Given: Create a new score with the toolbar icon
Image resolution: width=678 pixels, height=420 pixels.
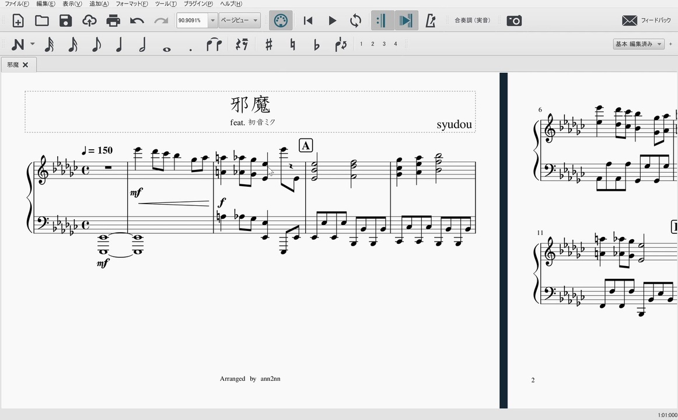Looking at the screenshot, I should click(18, 21).
